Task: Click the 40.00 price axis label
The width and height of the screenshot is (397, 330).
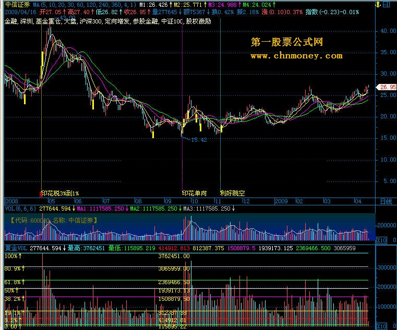Action: point(388,31)
